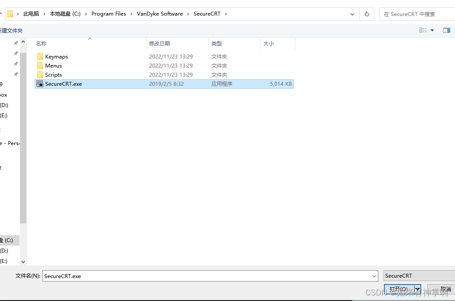The width and height of the screenshot is (455, 301).
Task: Navigate to Program Files via the breadcrumb
Action: pyautogui.click(x=108, y=13)
